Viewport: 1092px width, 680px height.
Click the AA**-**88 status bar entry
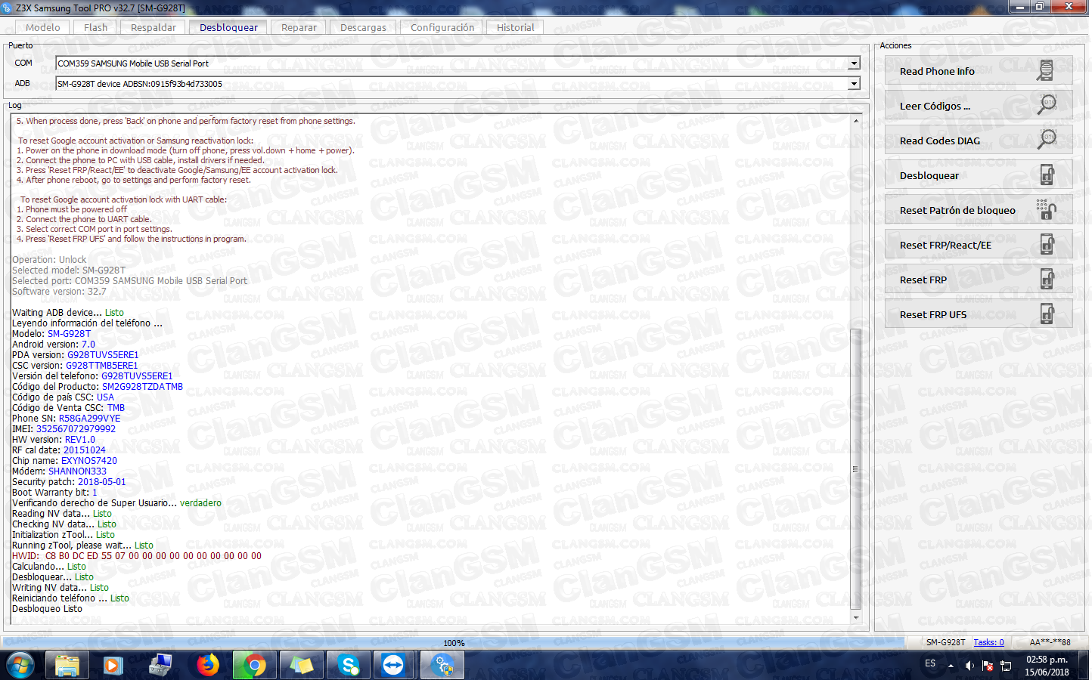click(1050, 642)
